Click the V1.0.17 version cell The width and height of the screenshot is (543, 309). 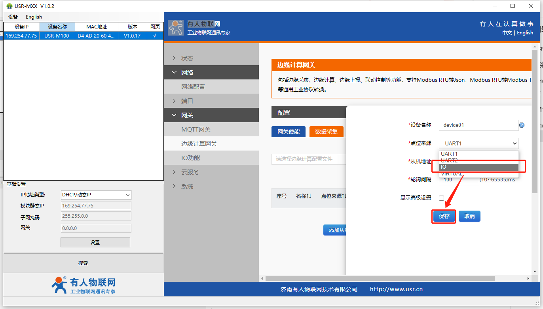click(x=133, y=36)
